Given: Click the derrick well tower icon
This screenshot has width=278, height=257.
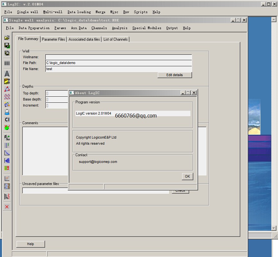Looking at the screenshot, I should pos(7,74).
